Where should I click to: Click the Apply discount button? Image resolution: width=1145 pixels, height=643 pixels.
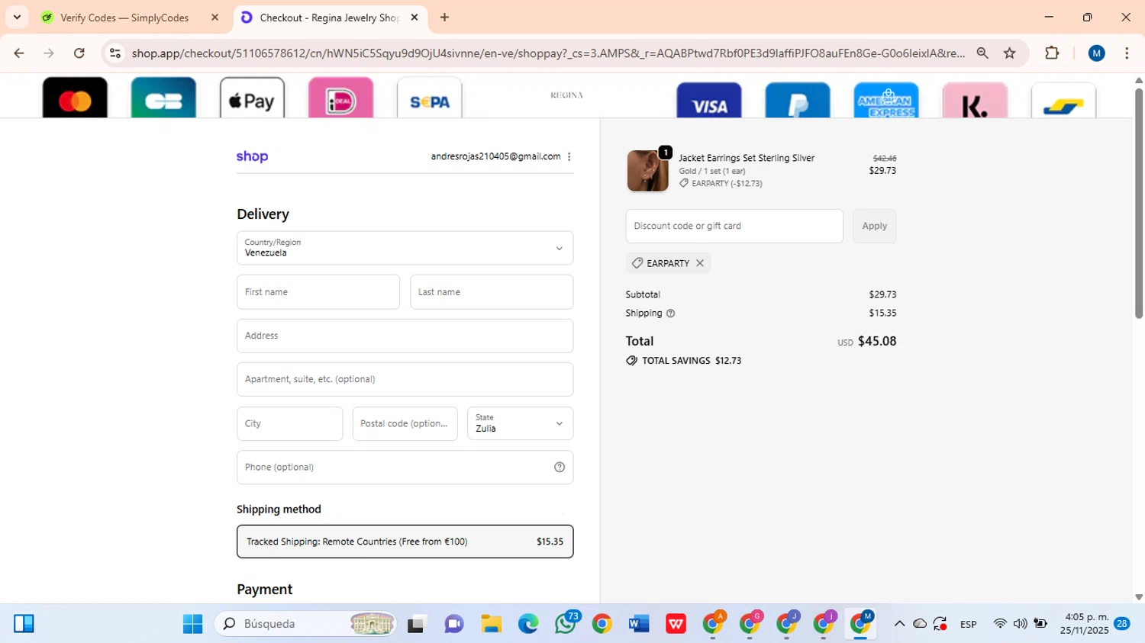point(875,226)
